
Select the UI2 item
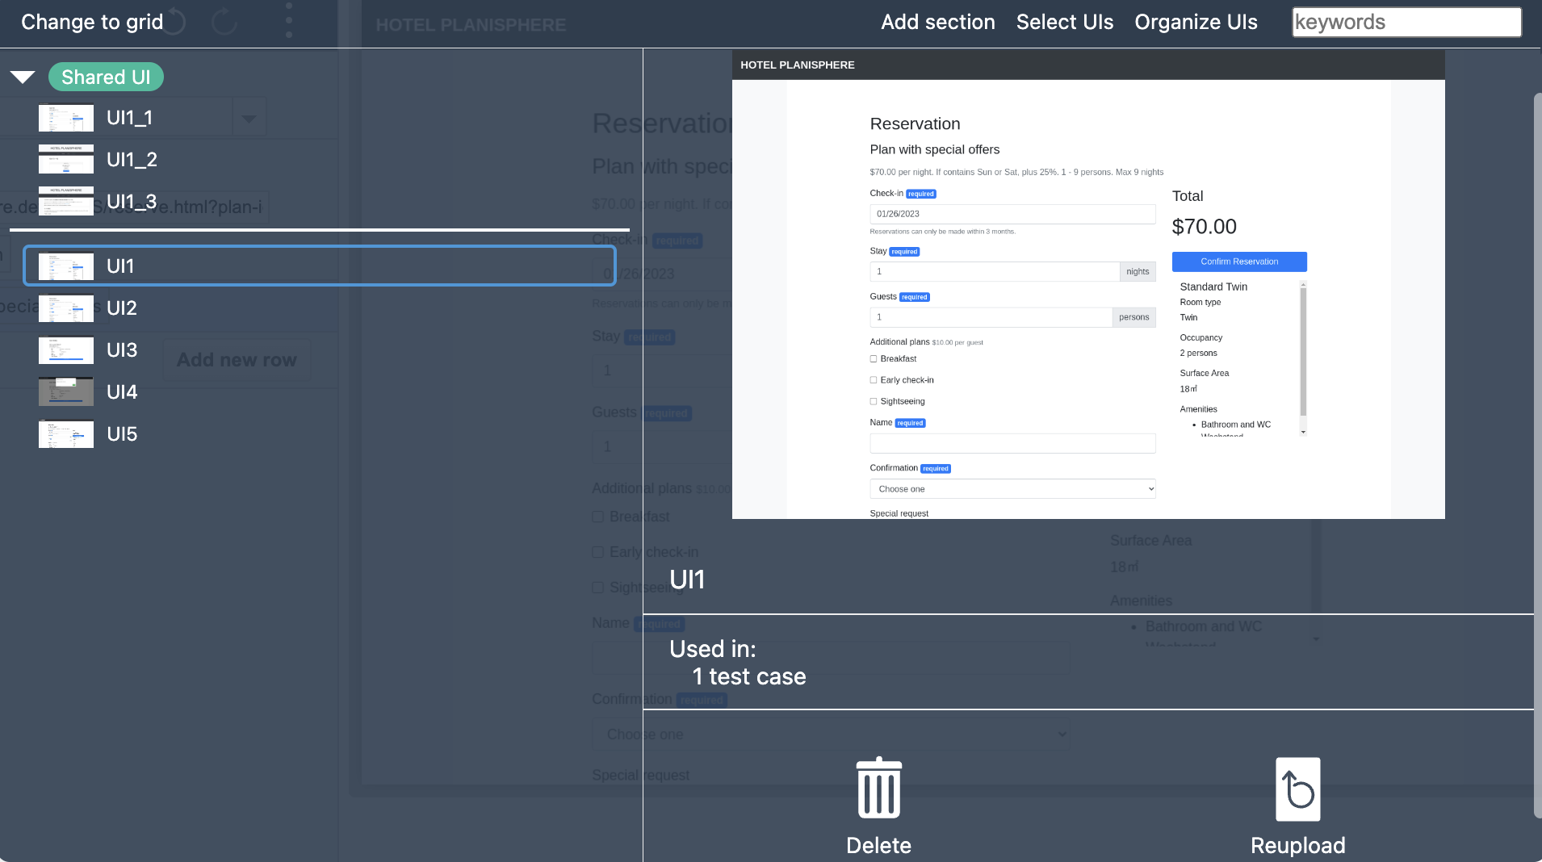[121, 308]
